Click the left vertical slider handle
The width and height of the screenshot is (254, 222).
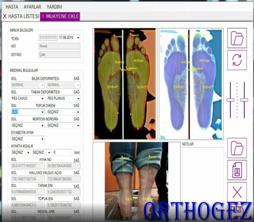pyautogui.click(x=231, y=100)
